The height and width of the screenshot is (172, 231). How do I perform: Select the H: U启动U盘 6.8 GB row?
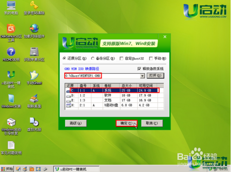click(115, 105)
